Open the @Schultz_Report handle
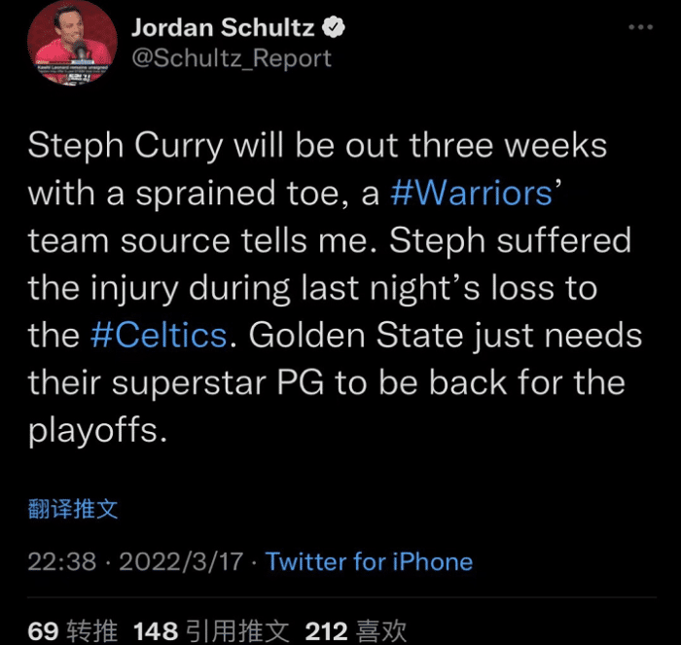Screen dimensions: 681x645 [232, 58]
